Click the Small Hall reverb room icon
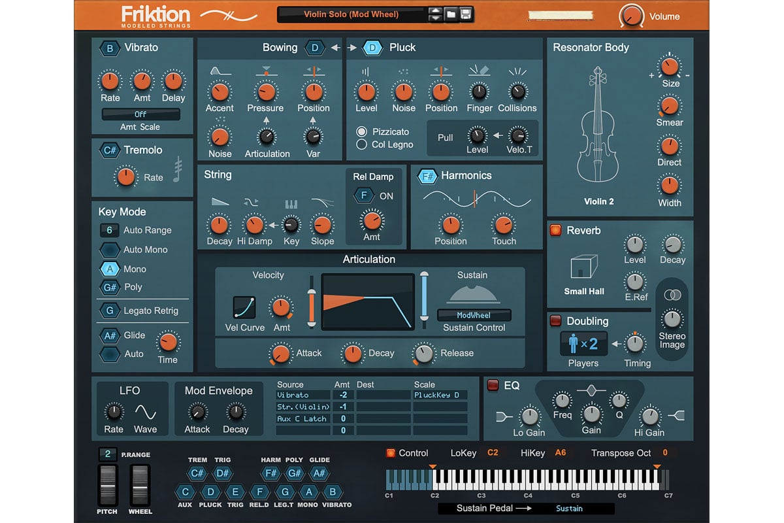 pos(584,268)
